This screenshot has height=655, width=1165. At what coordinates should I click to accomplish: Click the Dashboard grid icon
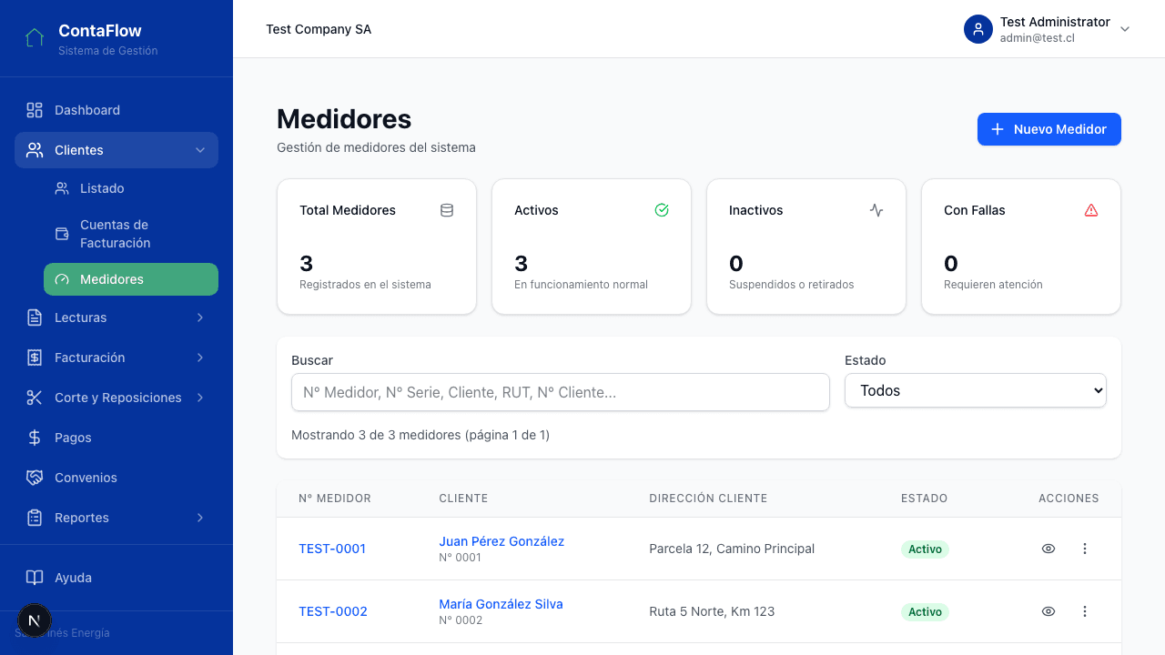pyautogui.click(x=35, y=110)
